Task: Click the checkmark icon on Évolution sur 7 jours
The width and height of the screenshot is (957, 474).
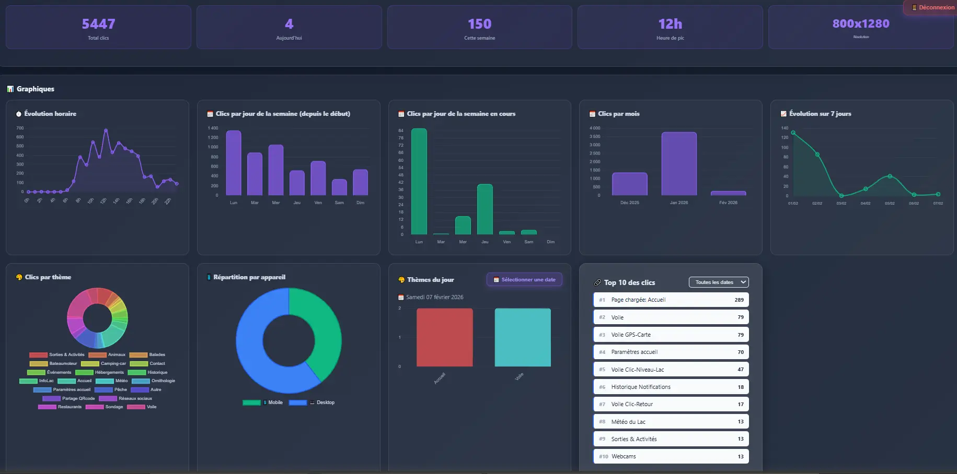Action: click(783, 114)
